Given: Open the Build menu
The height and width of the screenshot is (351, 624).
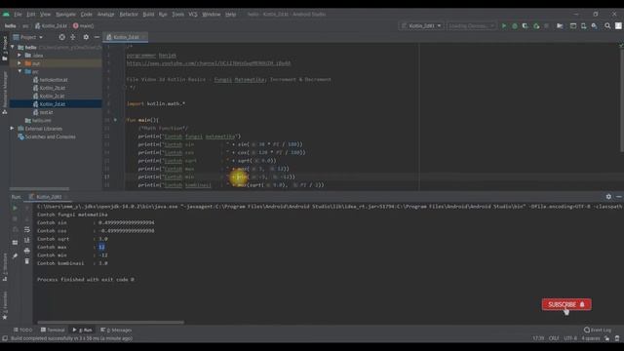Looking at the screenshot, I should [x=148, y=14].
